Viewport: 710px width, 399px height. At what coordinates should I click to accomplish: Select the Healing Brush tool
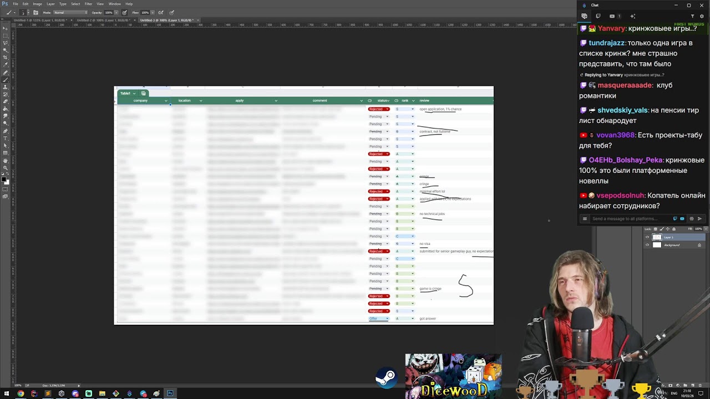click(5, 73)
